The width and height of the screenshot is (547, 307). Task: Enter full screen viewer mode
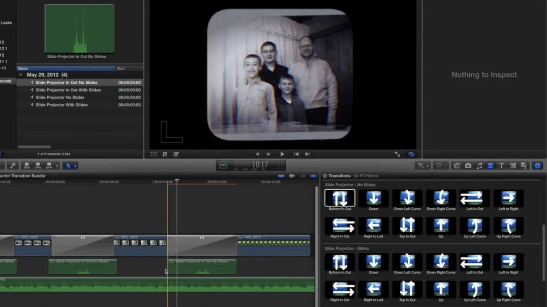(397, 154)
